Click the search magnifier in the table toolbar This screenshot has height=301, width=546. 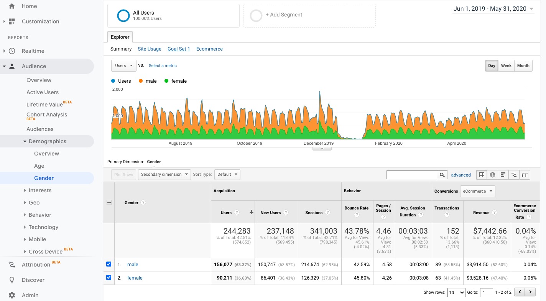[x=442, y=175]
